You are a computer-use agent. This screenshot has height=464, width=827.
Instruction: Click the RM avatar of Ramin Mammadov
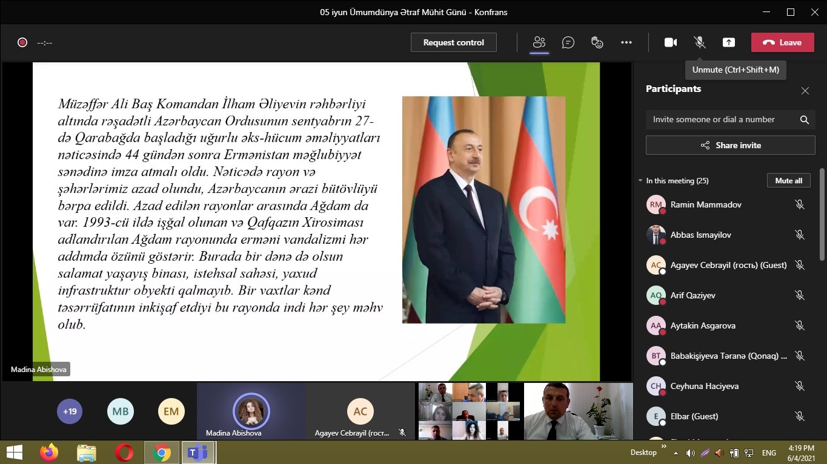coord(656,204)
